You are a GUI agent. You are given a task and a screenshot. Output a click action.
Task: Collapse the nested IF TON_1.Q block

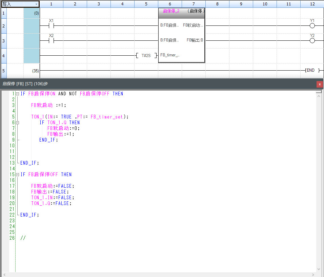[x=17, y=123]
